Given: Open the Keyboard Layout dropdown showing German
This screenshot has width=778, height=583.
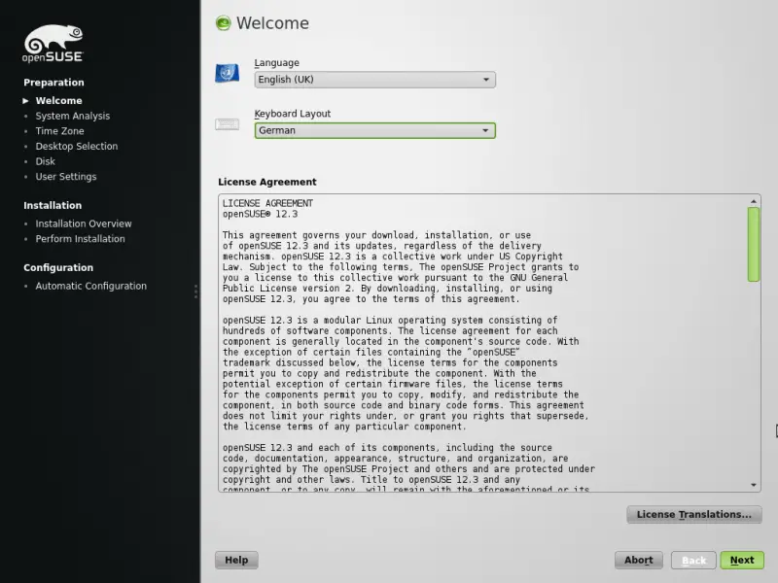Looking at the screenshot, I should point(374,130).
